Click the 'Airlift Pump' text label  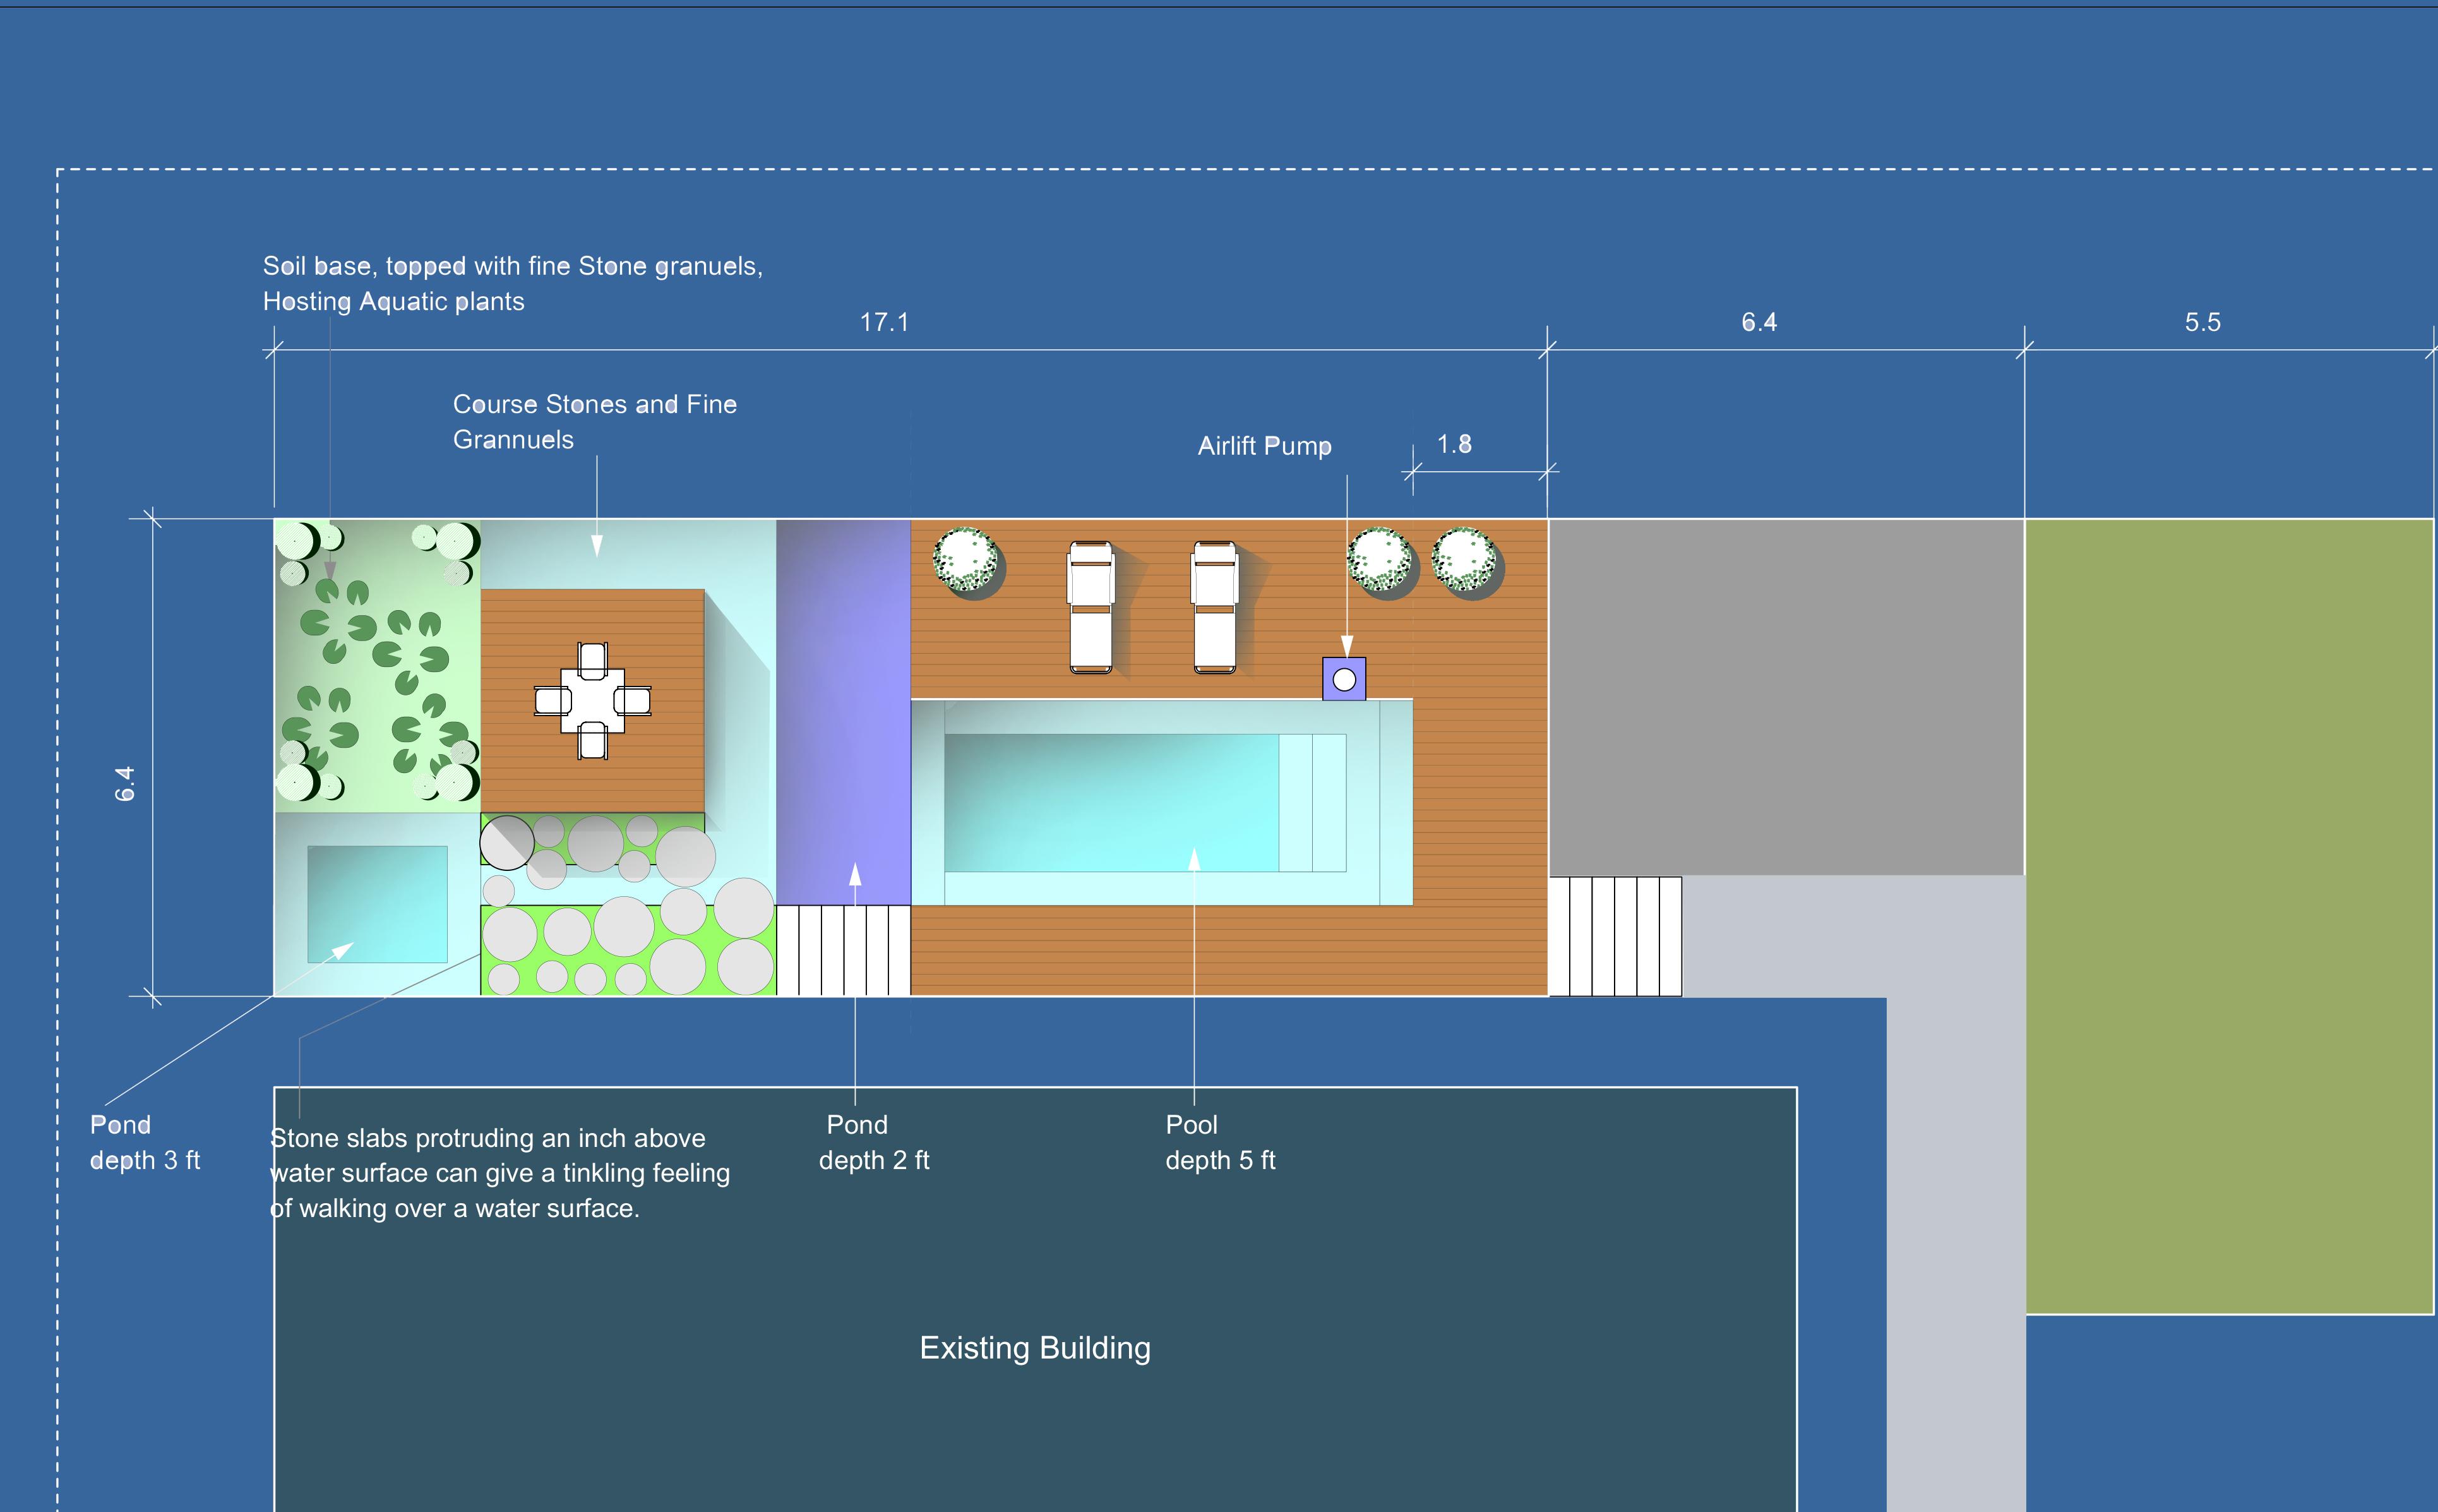pyautogui.click(x=1265, y=446)
